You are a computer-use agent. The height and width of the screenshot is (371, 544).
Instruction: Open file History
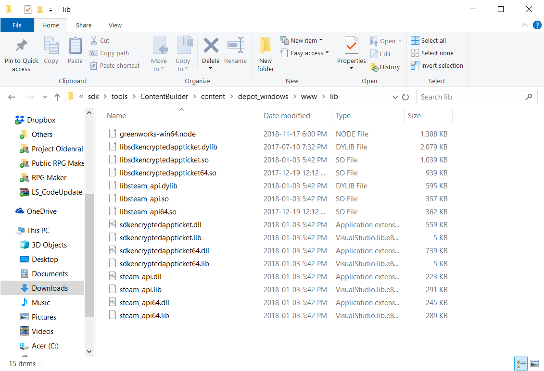click(x=385, y=67)
